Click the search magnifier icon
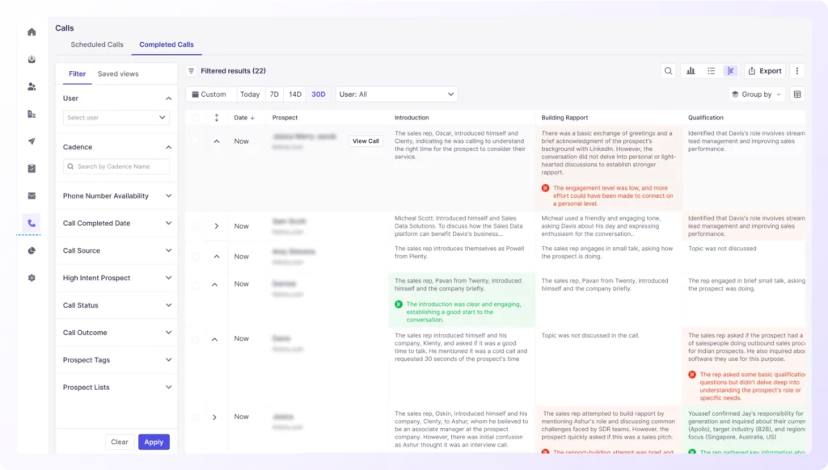 coord(668,71)
